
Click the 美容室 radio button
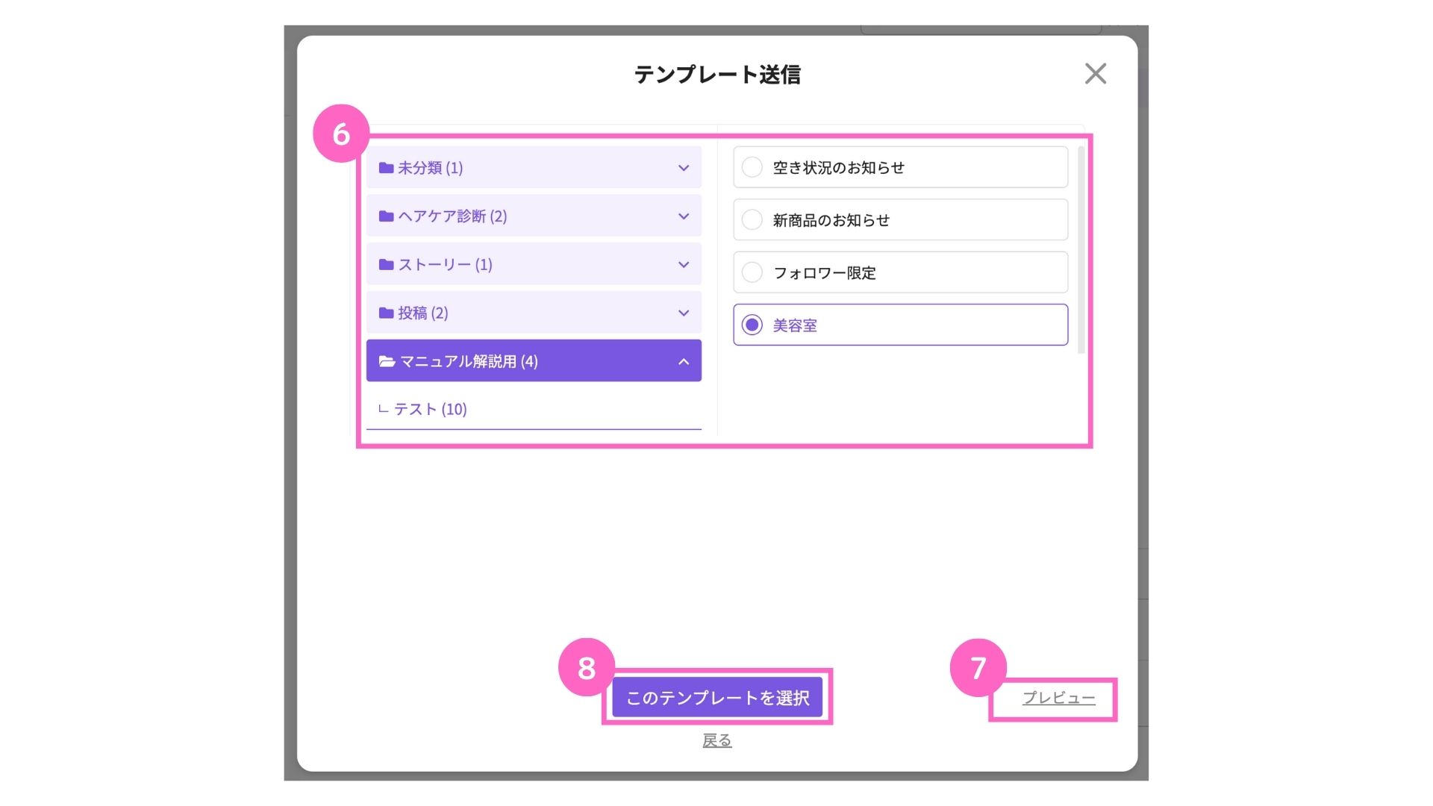point(752,325)
